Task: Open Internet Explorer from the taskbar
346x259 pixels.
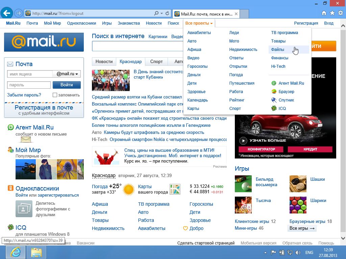Action: [16, 252]
